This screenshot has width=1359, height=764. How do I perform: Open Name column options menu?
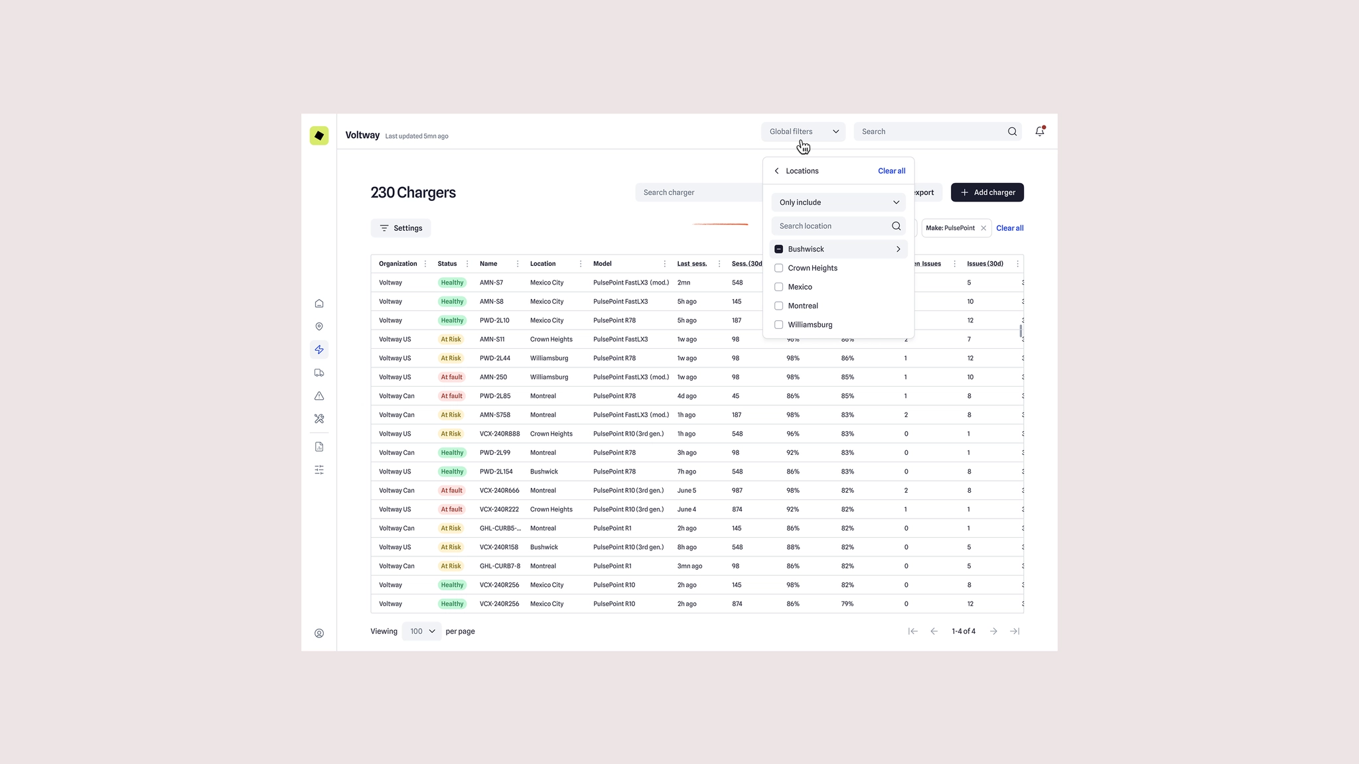[518, 264]
